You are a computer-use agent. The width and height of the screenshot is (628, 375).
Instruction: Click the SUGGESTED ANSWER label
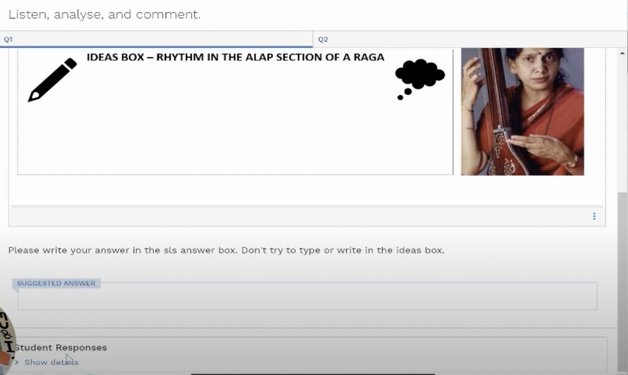coord(56,283)
